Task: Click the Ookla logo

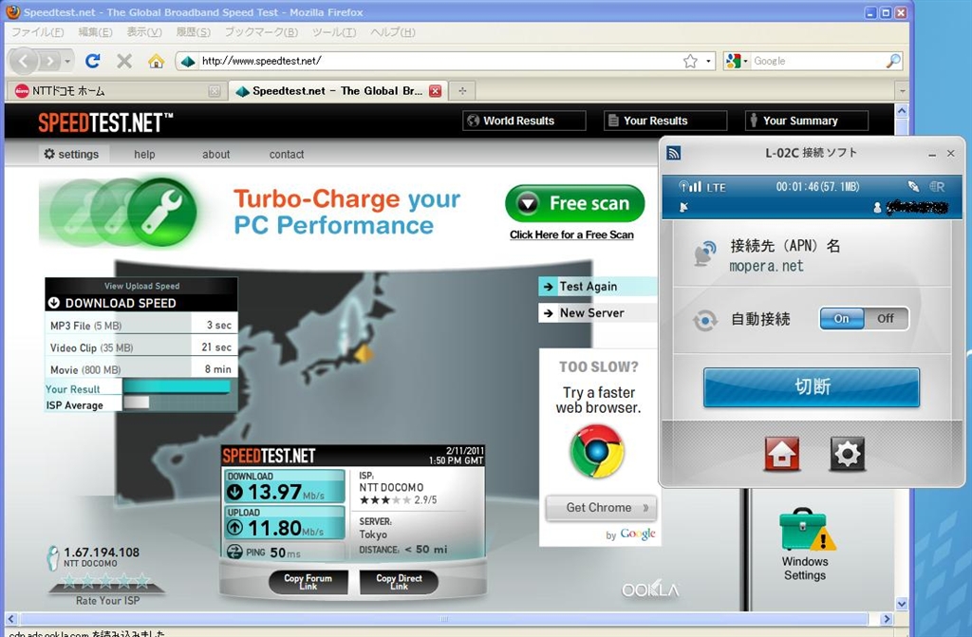Action: [650, 590]
